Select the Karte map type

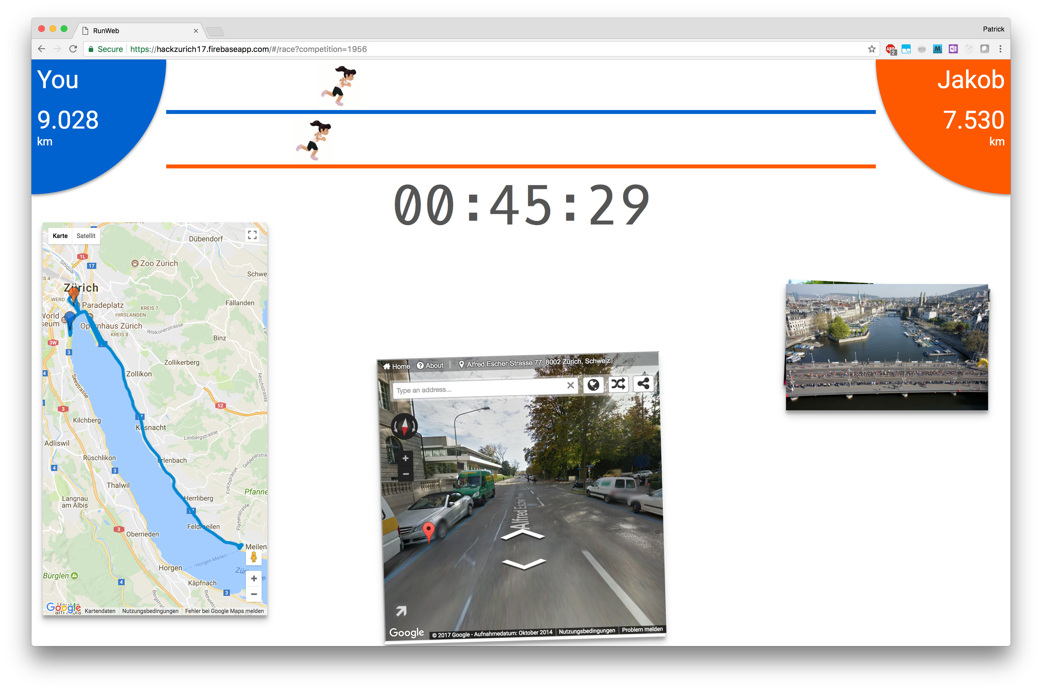click(60, 236)
